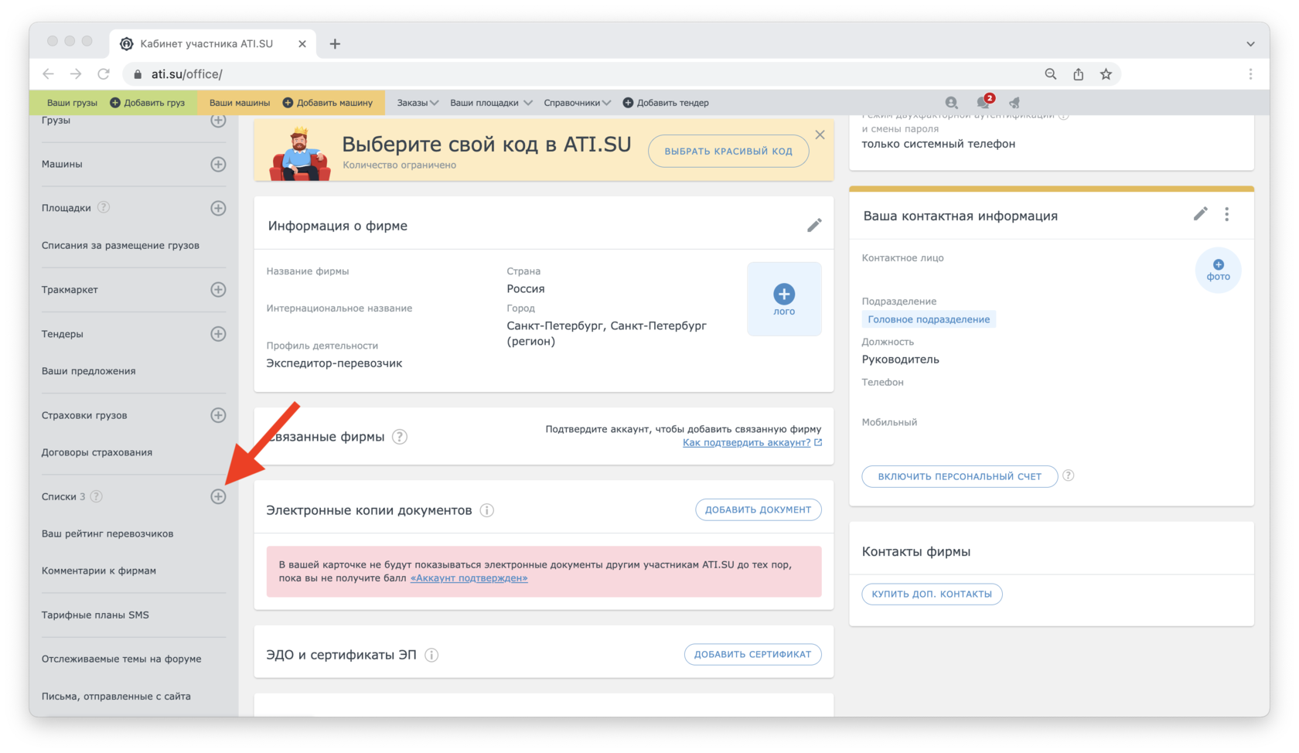
Task: Expand the Заказы dropdown
Action: tap(418, 103)
